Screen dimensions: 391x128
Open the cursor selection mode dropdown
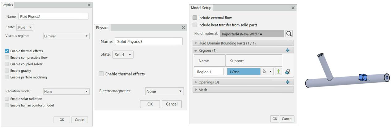pyautogui.click(x=268, y=71)
